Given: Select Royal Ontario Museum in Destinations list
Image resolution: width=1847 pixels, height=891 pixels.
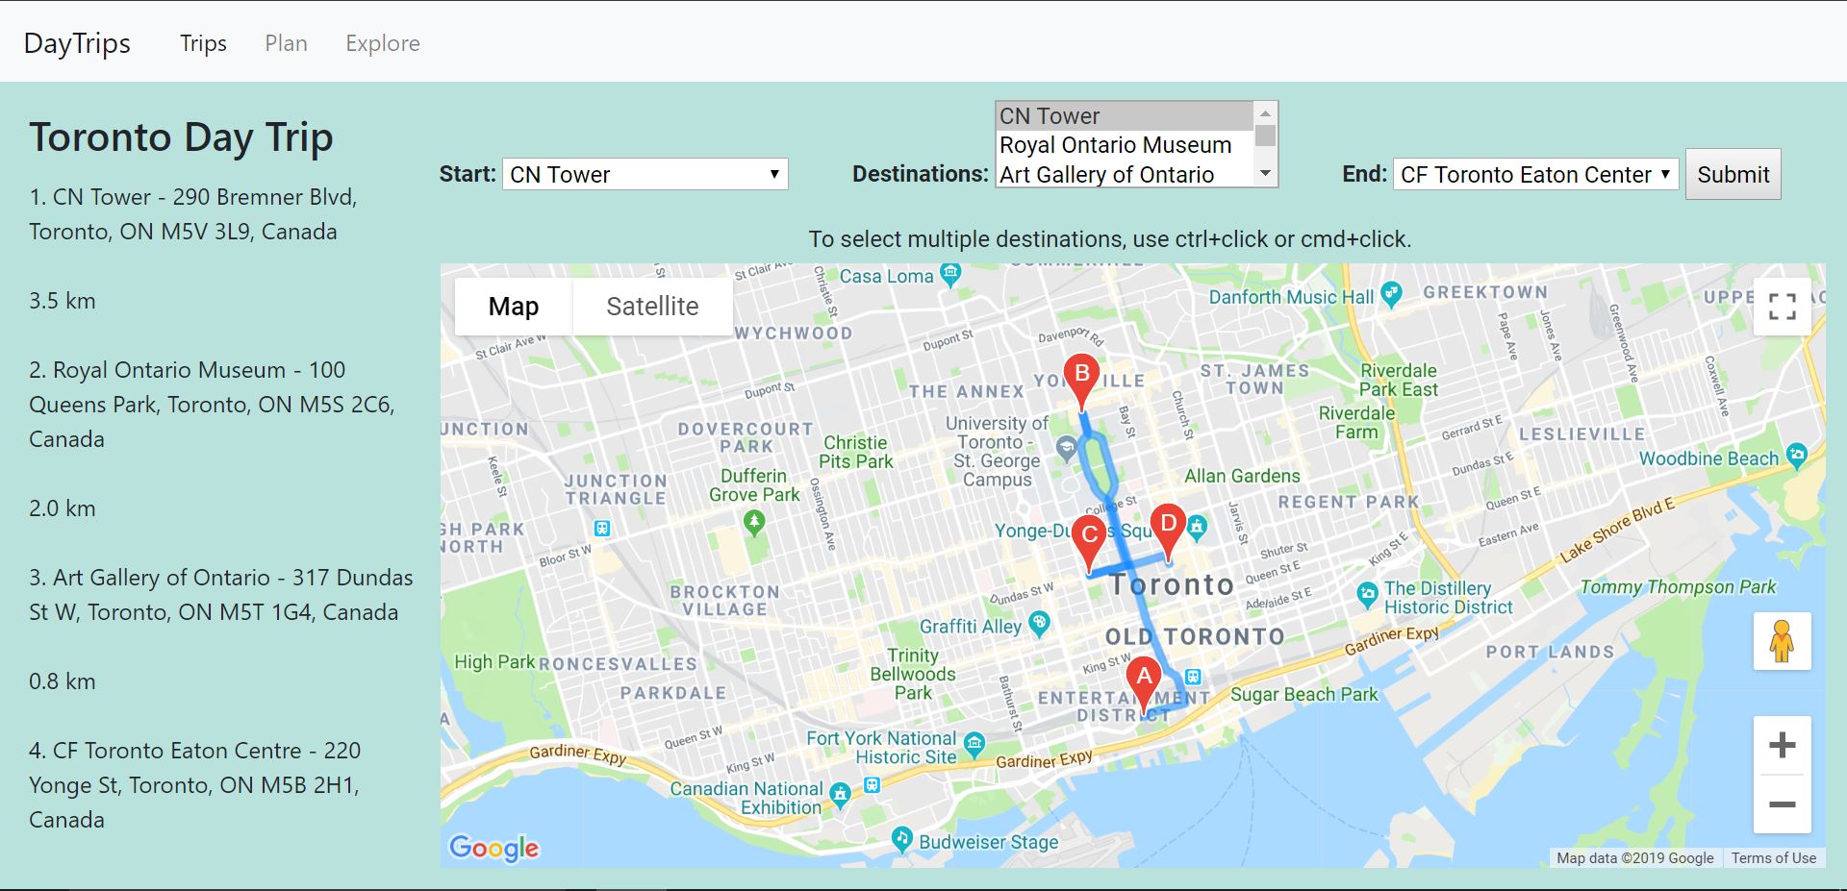Looking at the screenshot, I should click(x=1125, y=145).
